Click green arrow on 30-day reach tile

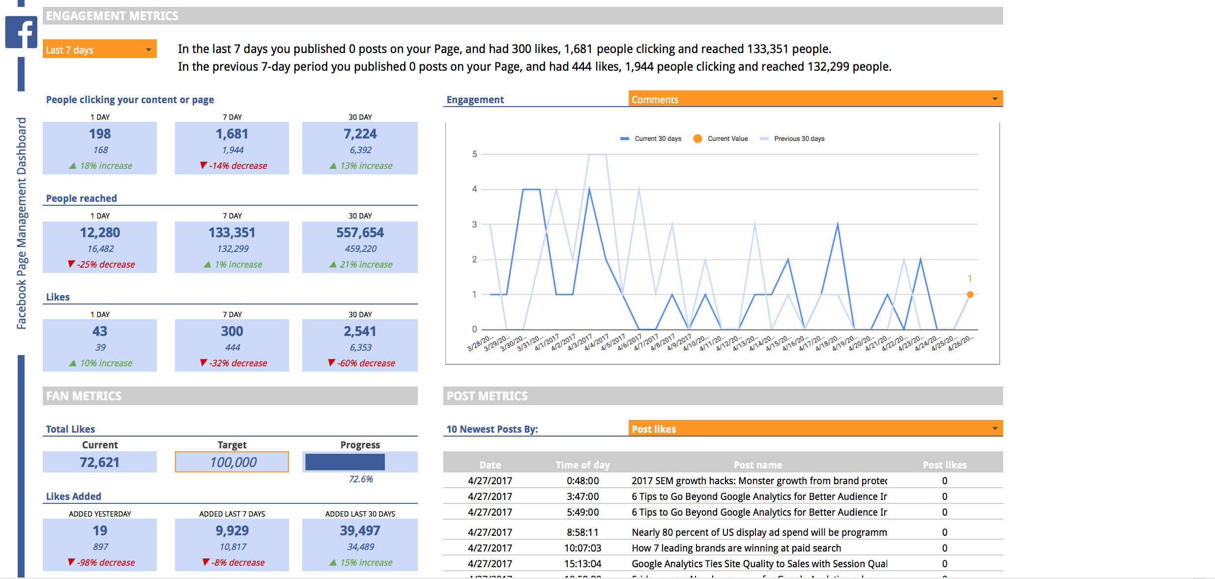tap(333, 265)
